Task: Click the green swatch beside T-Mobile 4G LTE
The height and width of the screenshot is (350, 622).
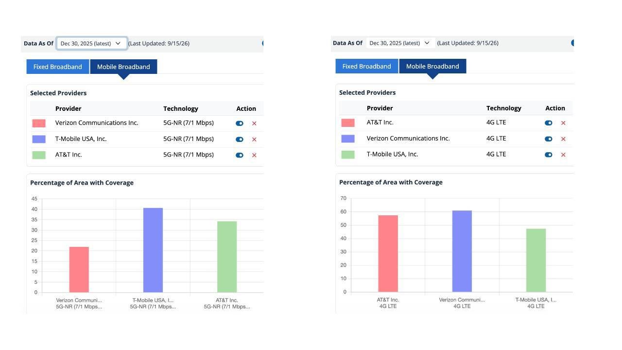Action: [348, 155]
